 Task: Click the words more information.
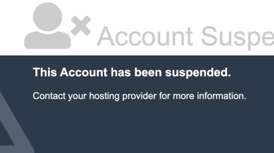tap(210, 96)
